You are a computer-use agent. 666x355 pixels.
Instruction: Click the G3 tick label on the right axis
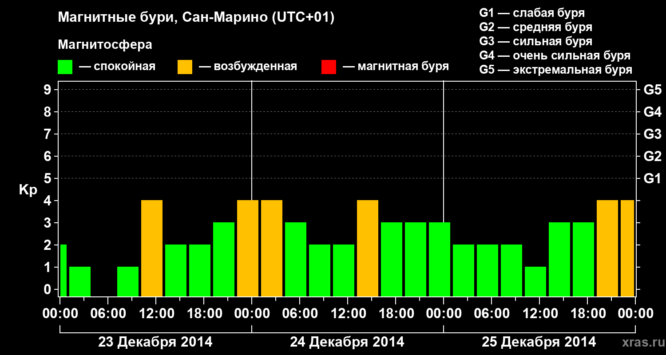point(653,134)
